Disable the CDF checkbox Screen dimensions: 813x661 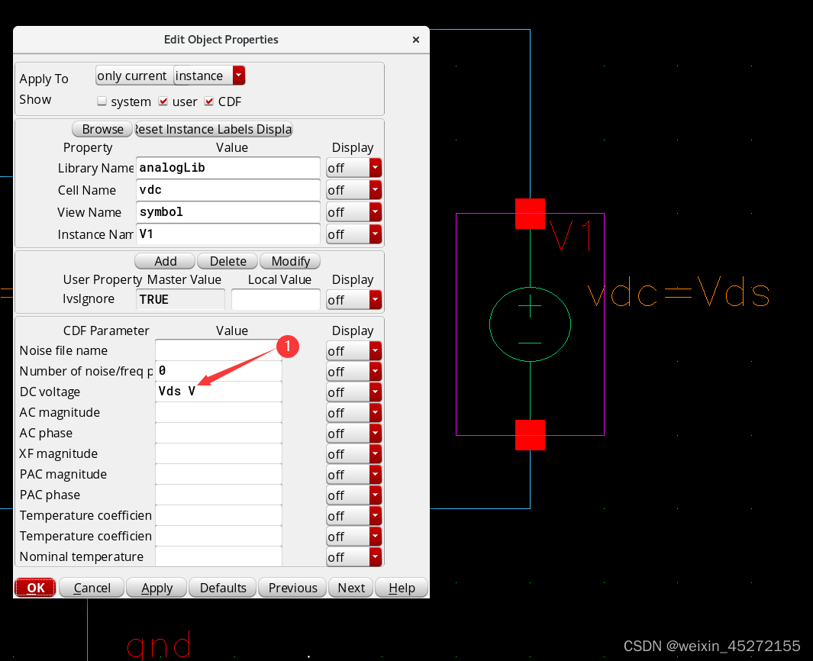coord(209,101)
